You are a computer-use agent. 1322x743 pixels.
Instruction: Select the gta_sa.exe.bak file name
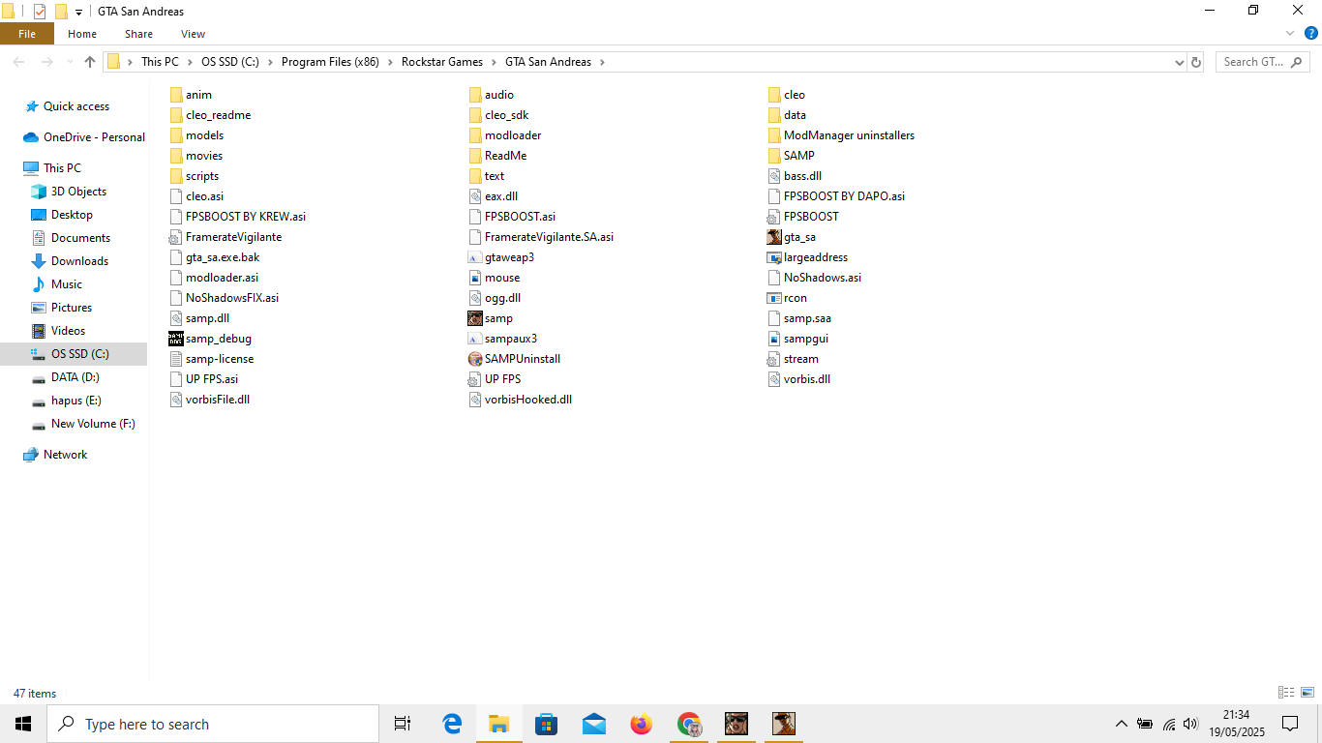223,257
